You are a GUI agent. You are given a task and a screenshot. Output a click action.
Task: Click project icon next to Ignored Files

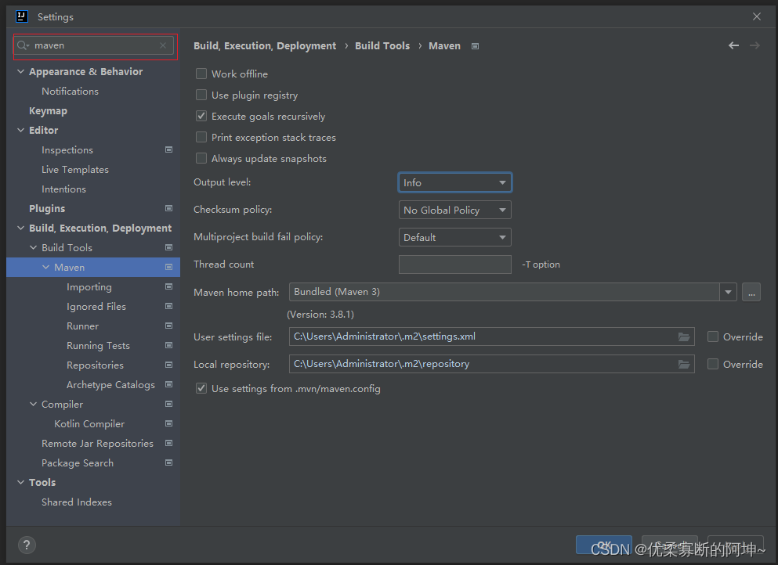[x=168, y=306]
